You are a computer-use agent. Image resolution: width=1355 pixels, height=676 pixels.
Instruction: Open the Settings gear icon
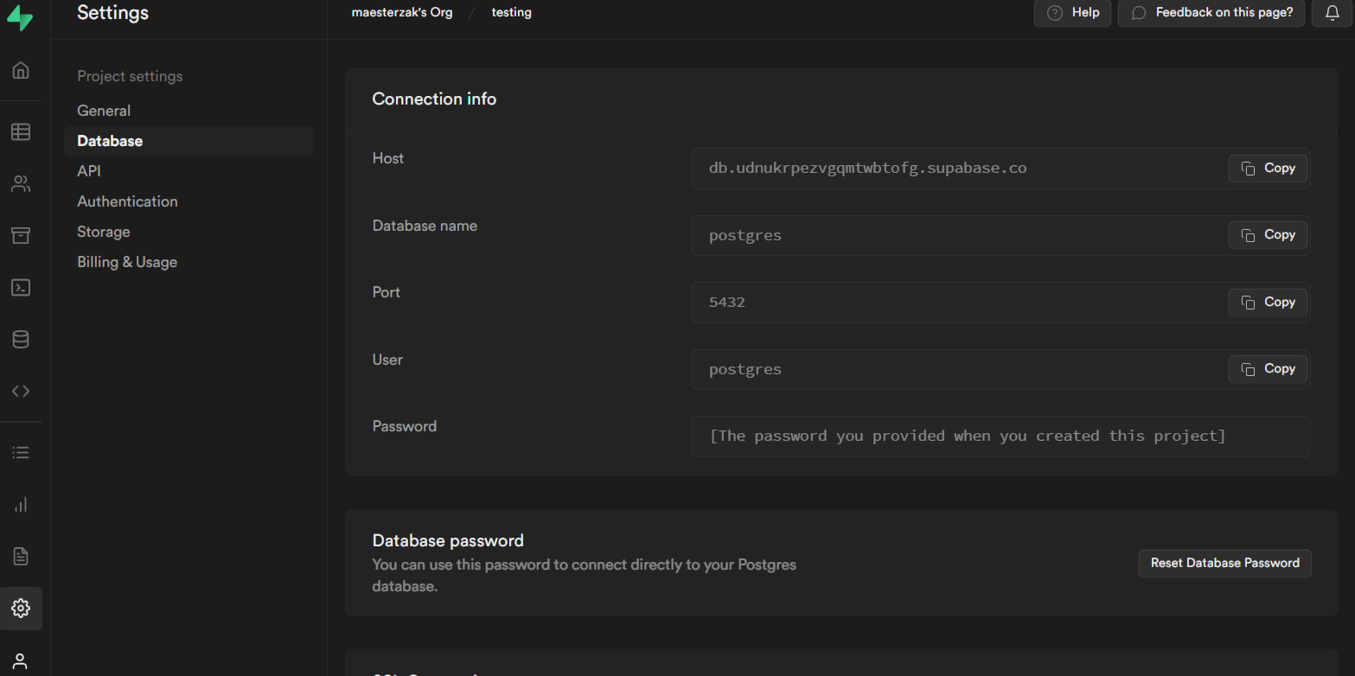pos(21,608)
